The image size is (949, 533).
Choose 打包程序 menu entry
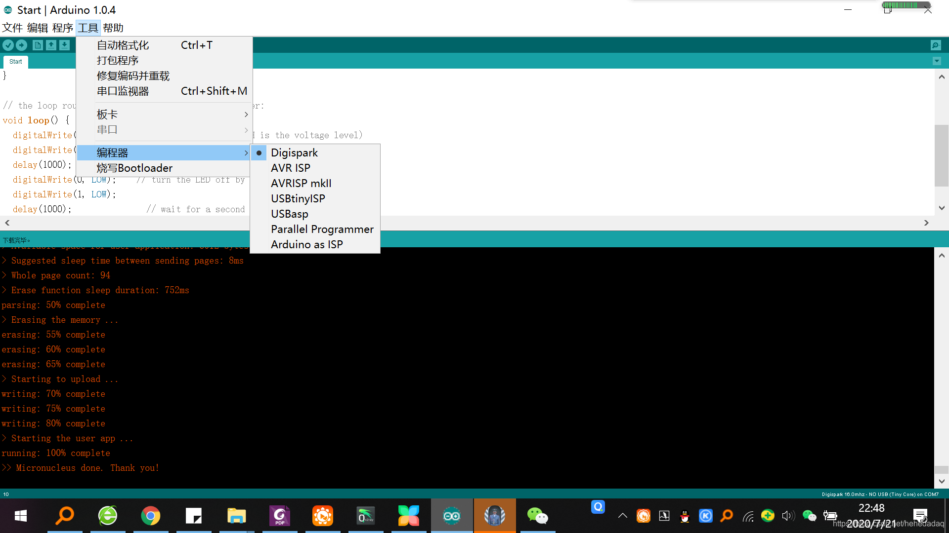165,60
